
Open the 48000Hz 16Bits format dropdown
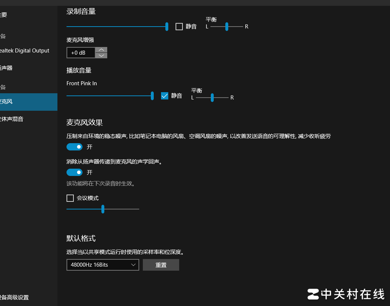pos(103,265)
